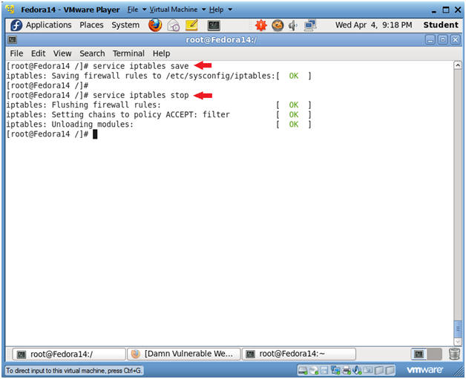Open the mail client envelope icon
466x379 pixels.
(x=174, y=25)
